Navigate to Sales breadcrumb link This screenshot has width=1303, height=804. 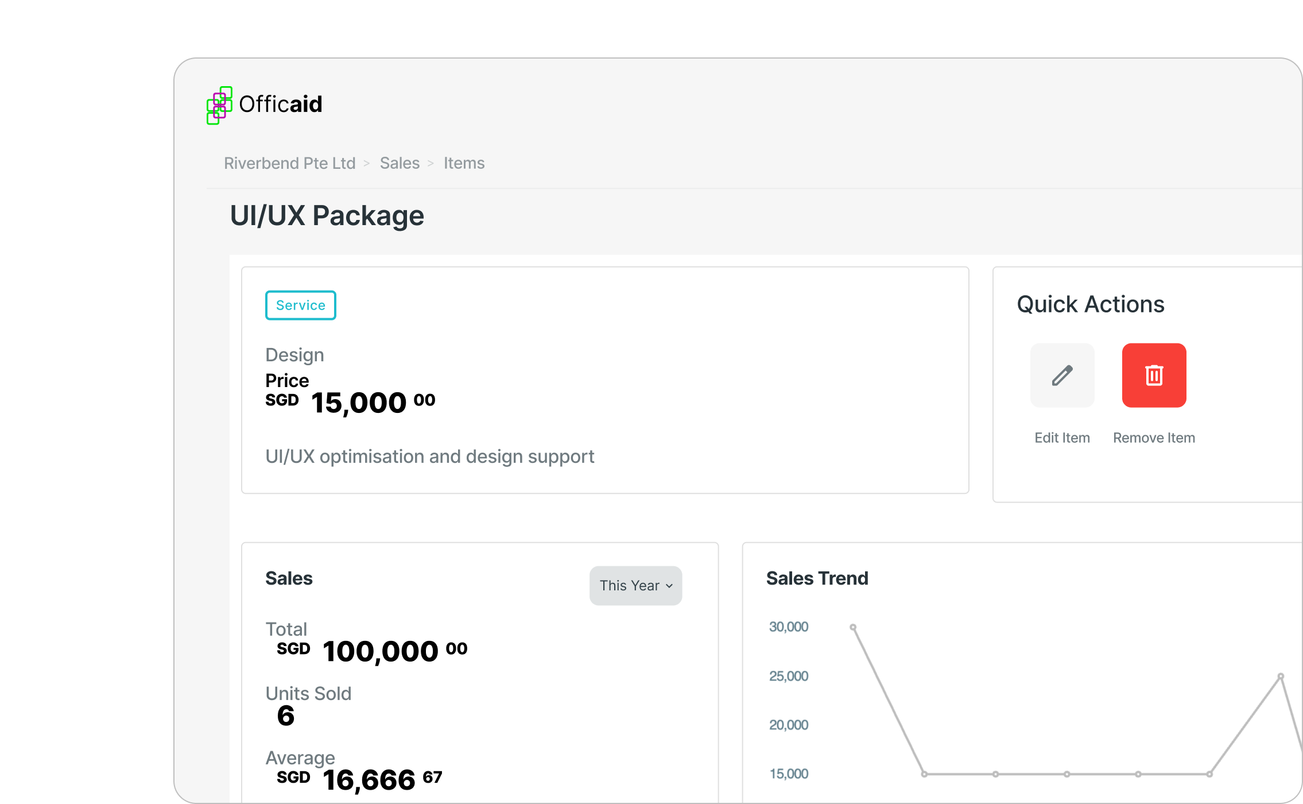tap(400, 163)
